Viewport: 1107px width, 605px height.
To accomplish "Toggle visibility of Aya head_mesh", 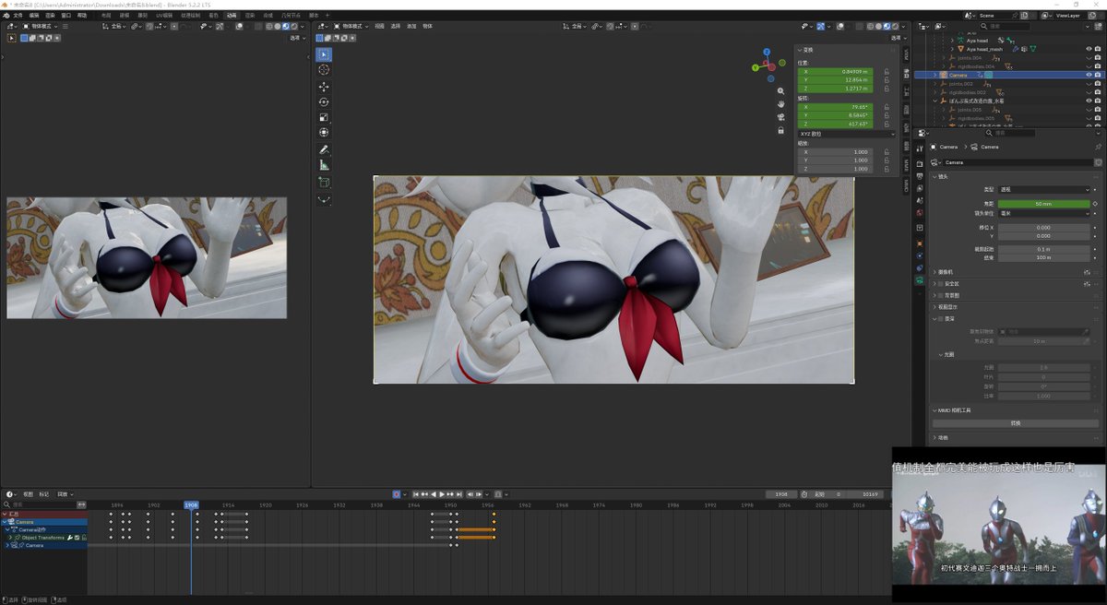I will pyautogui.click(x=1089, y=49).
